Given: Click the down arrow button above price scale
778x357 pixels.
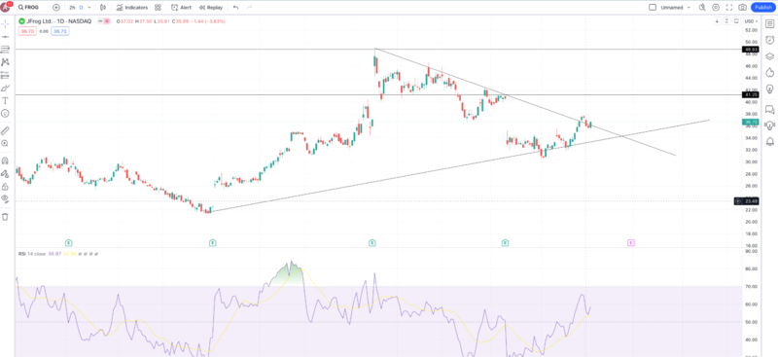Looking at the screenshot, I should pos(717,20).
